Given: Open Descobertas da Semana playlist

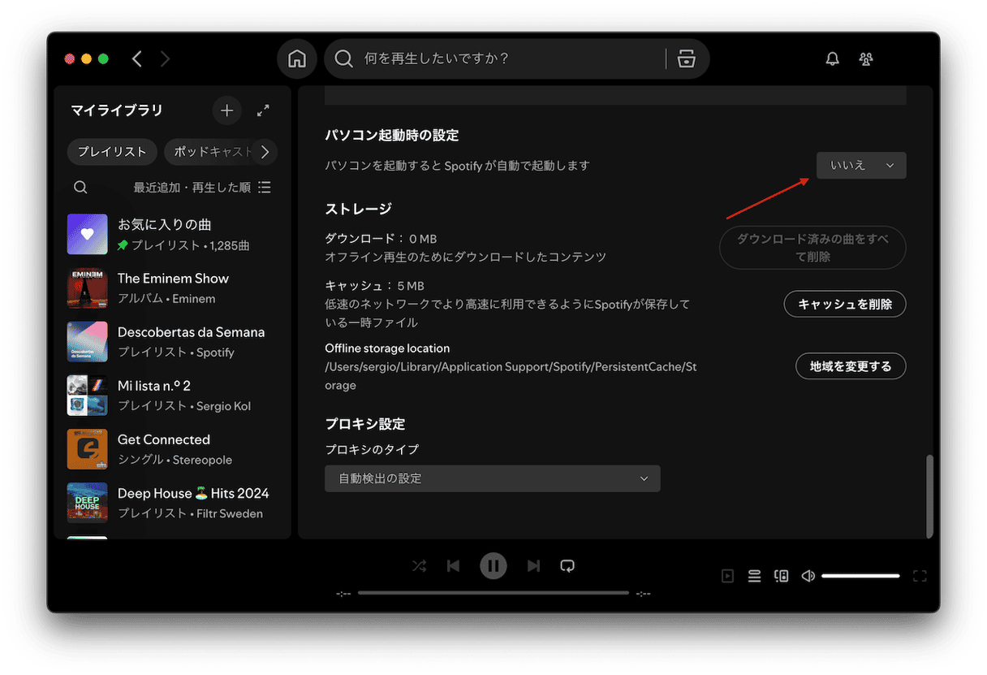Looking at the screenshot, I should [172, 341].
